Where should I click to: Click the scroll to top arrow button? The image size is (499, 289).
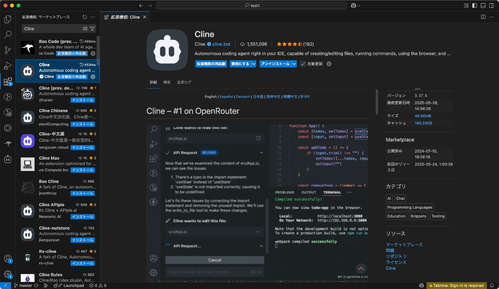coord(361,268)
